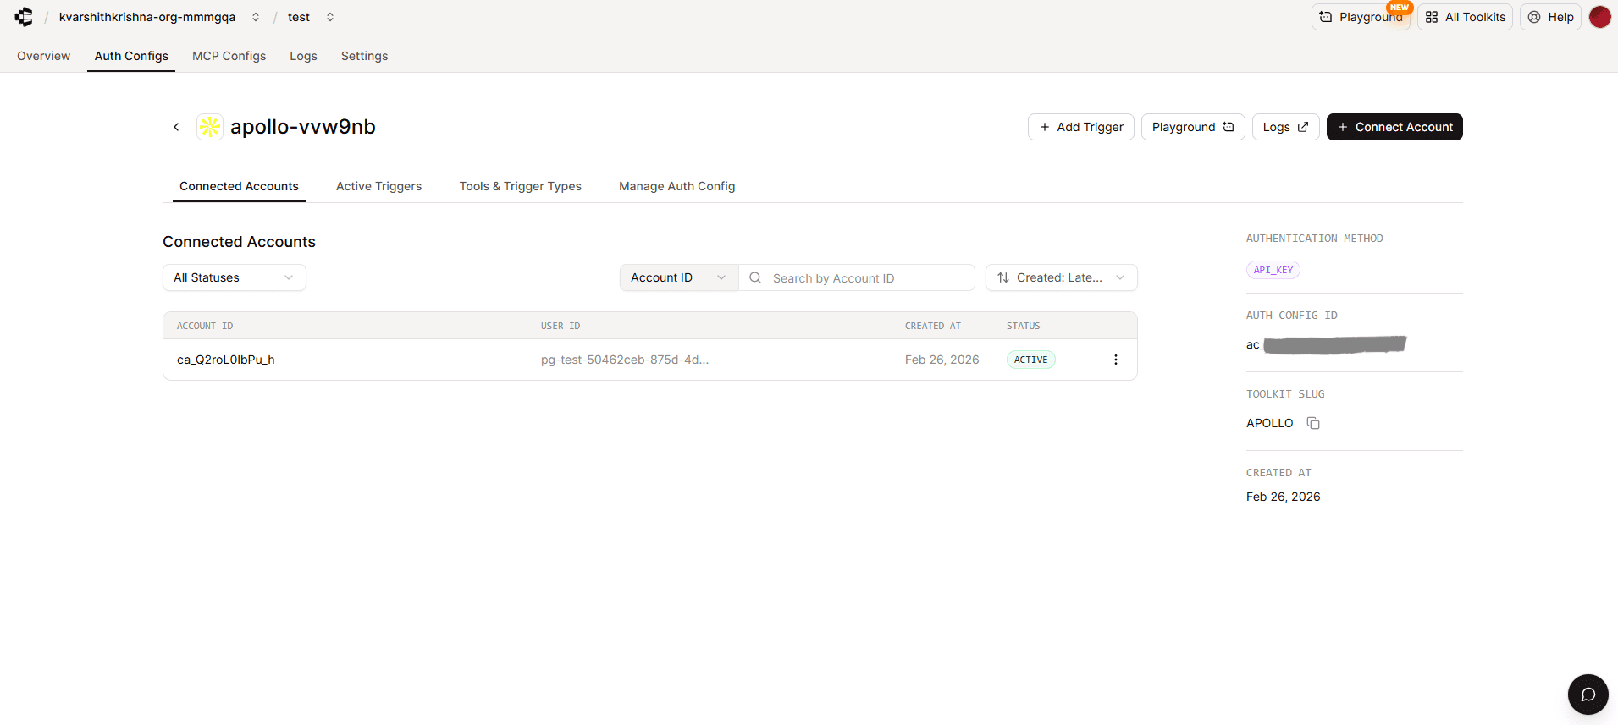
Task: Click the ACCOUNT ID column header
Action: [x=205, y=326]
